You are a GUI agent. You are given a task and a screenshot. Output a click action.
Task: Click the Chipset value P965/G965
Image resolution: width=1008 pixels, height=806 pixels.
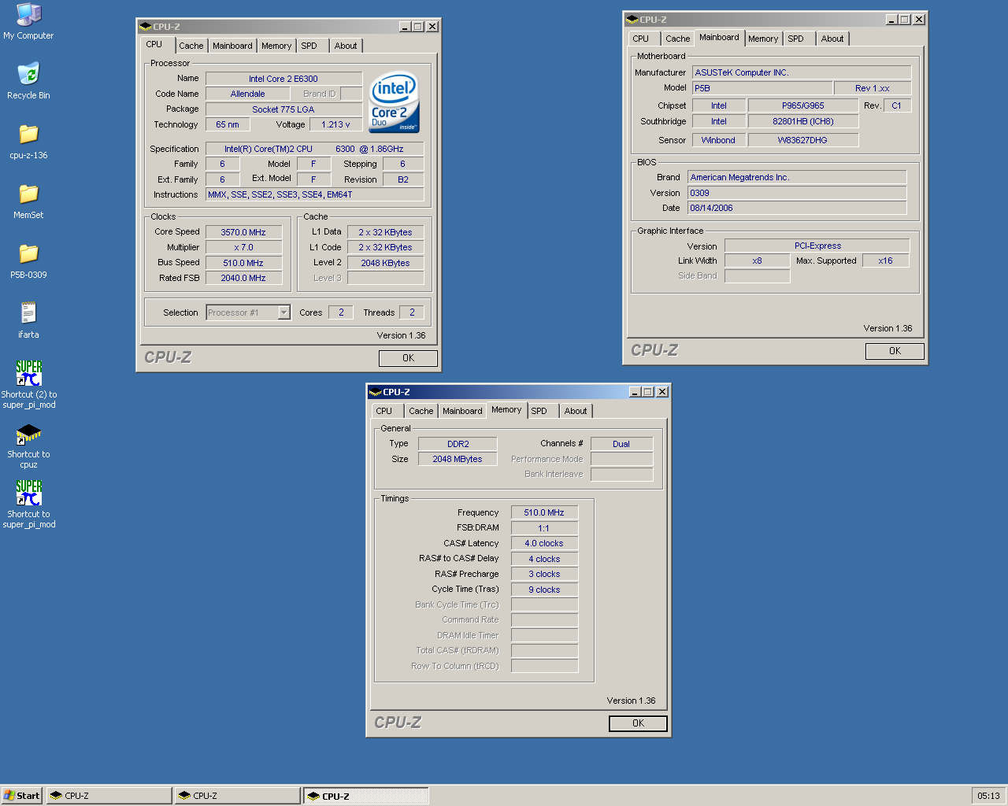click(803, 105)
